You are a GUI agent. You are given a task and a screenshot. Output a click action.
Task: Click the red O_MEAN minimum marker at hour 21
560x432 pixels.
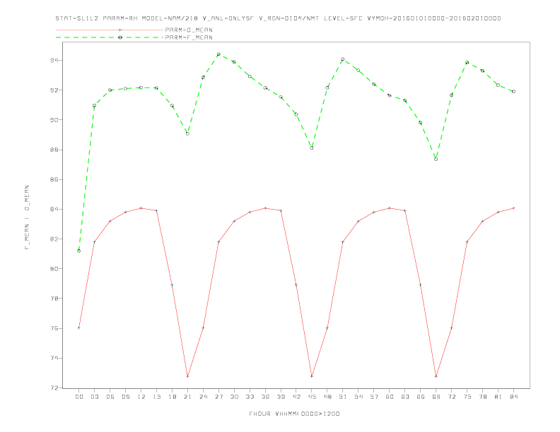187,376
